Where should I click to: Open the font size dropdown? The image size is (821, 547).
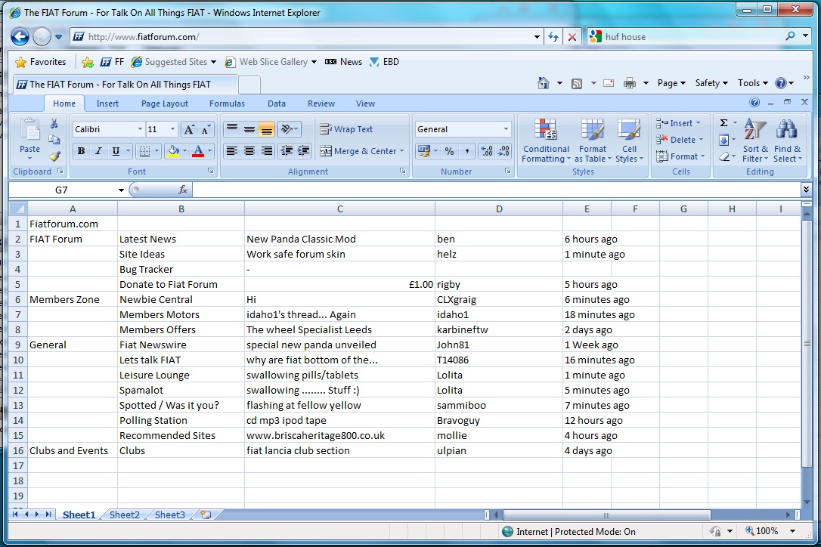(172, 129)
